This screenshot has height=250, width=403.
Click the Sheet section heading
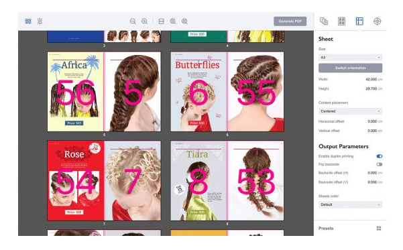(326, 39)
